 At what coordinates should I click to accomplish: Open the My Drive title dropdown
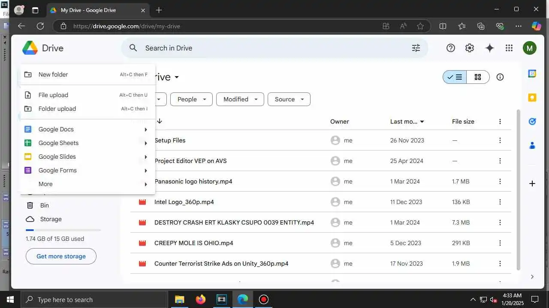coord(176,77)
